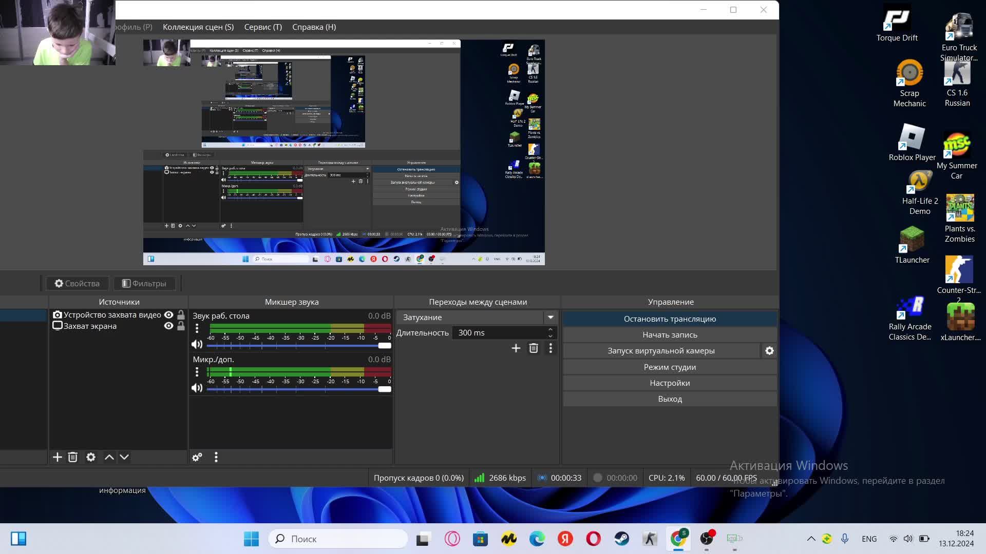
Task: Lock the Screen Capture source
Action: coord(181,326)
